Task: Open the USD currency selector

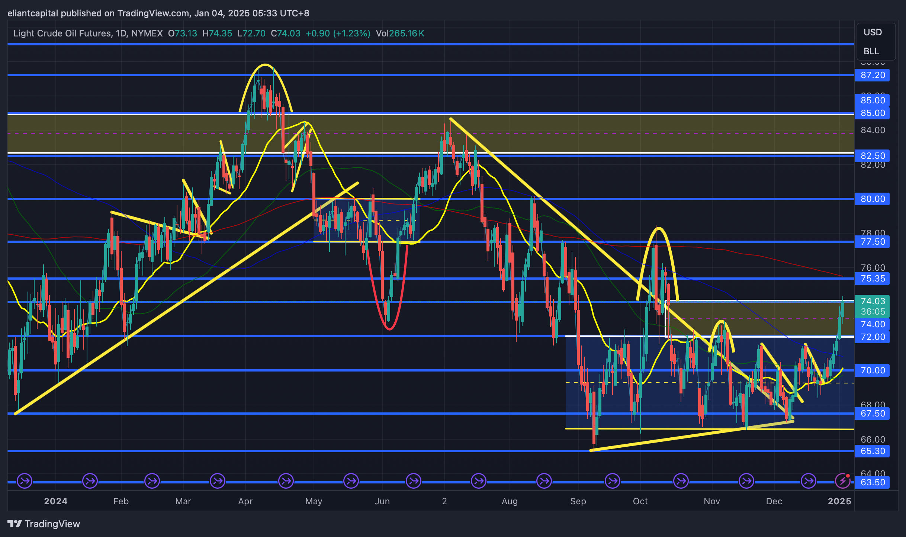Action: 873,32
